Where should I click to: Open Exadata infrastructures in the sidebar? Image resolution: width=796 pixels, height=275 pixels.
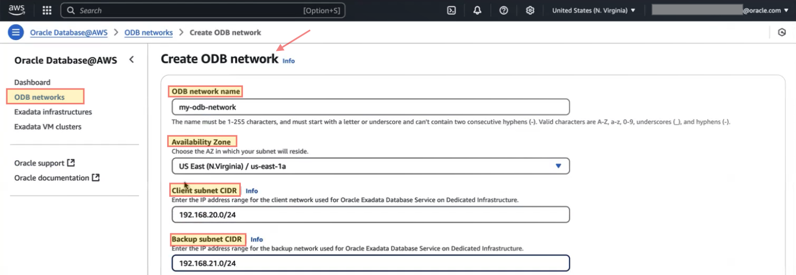pyautogui.click(x=53, y=112)
